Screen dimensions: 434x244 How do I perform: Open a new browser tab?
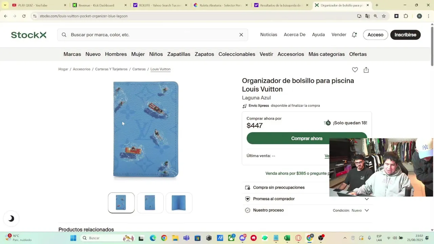[377, 5]
